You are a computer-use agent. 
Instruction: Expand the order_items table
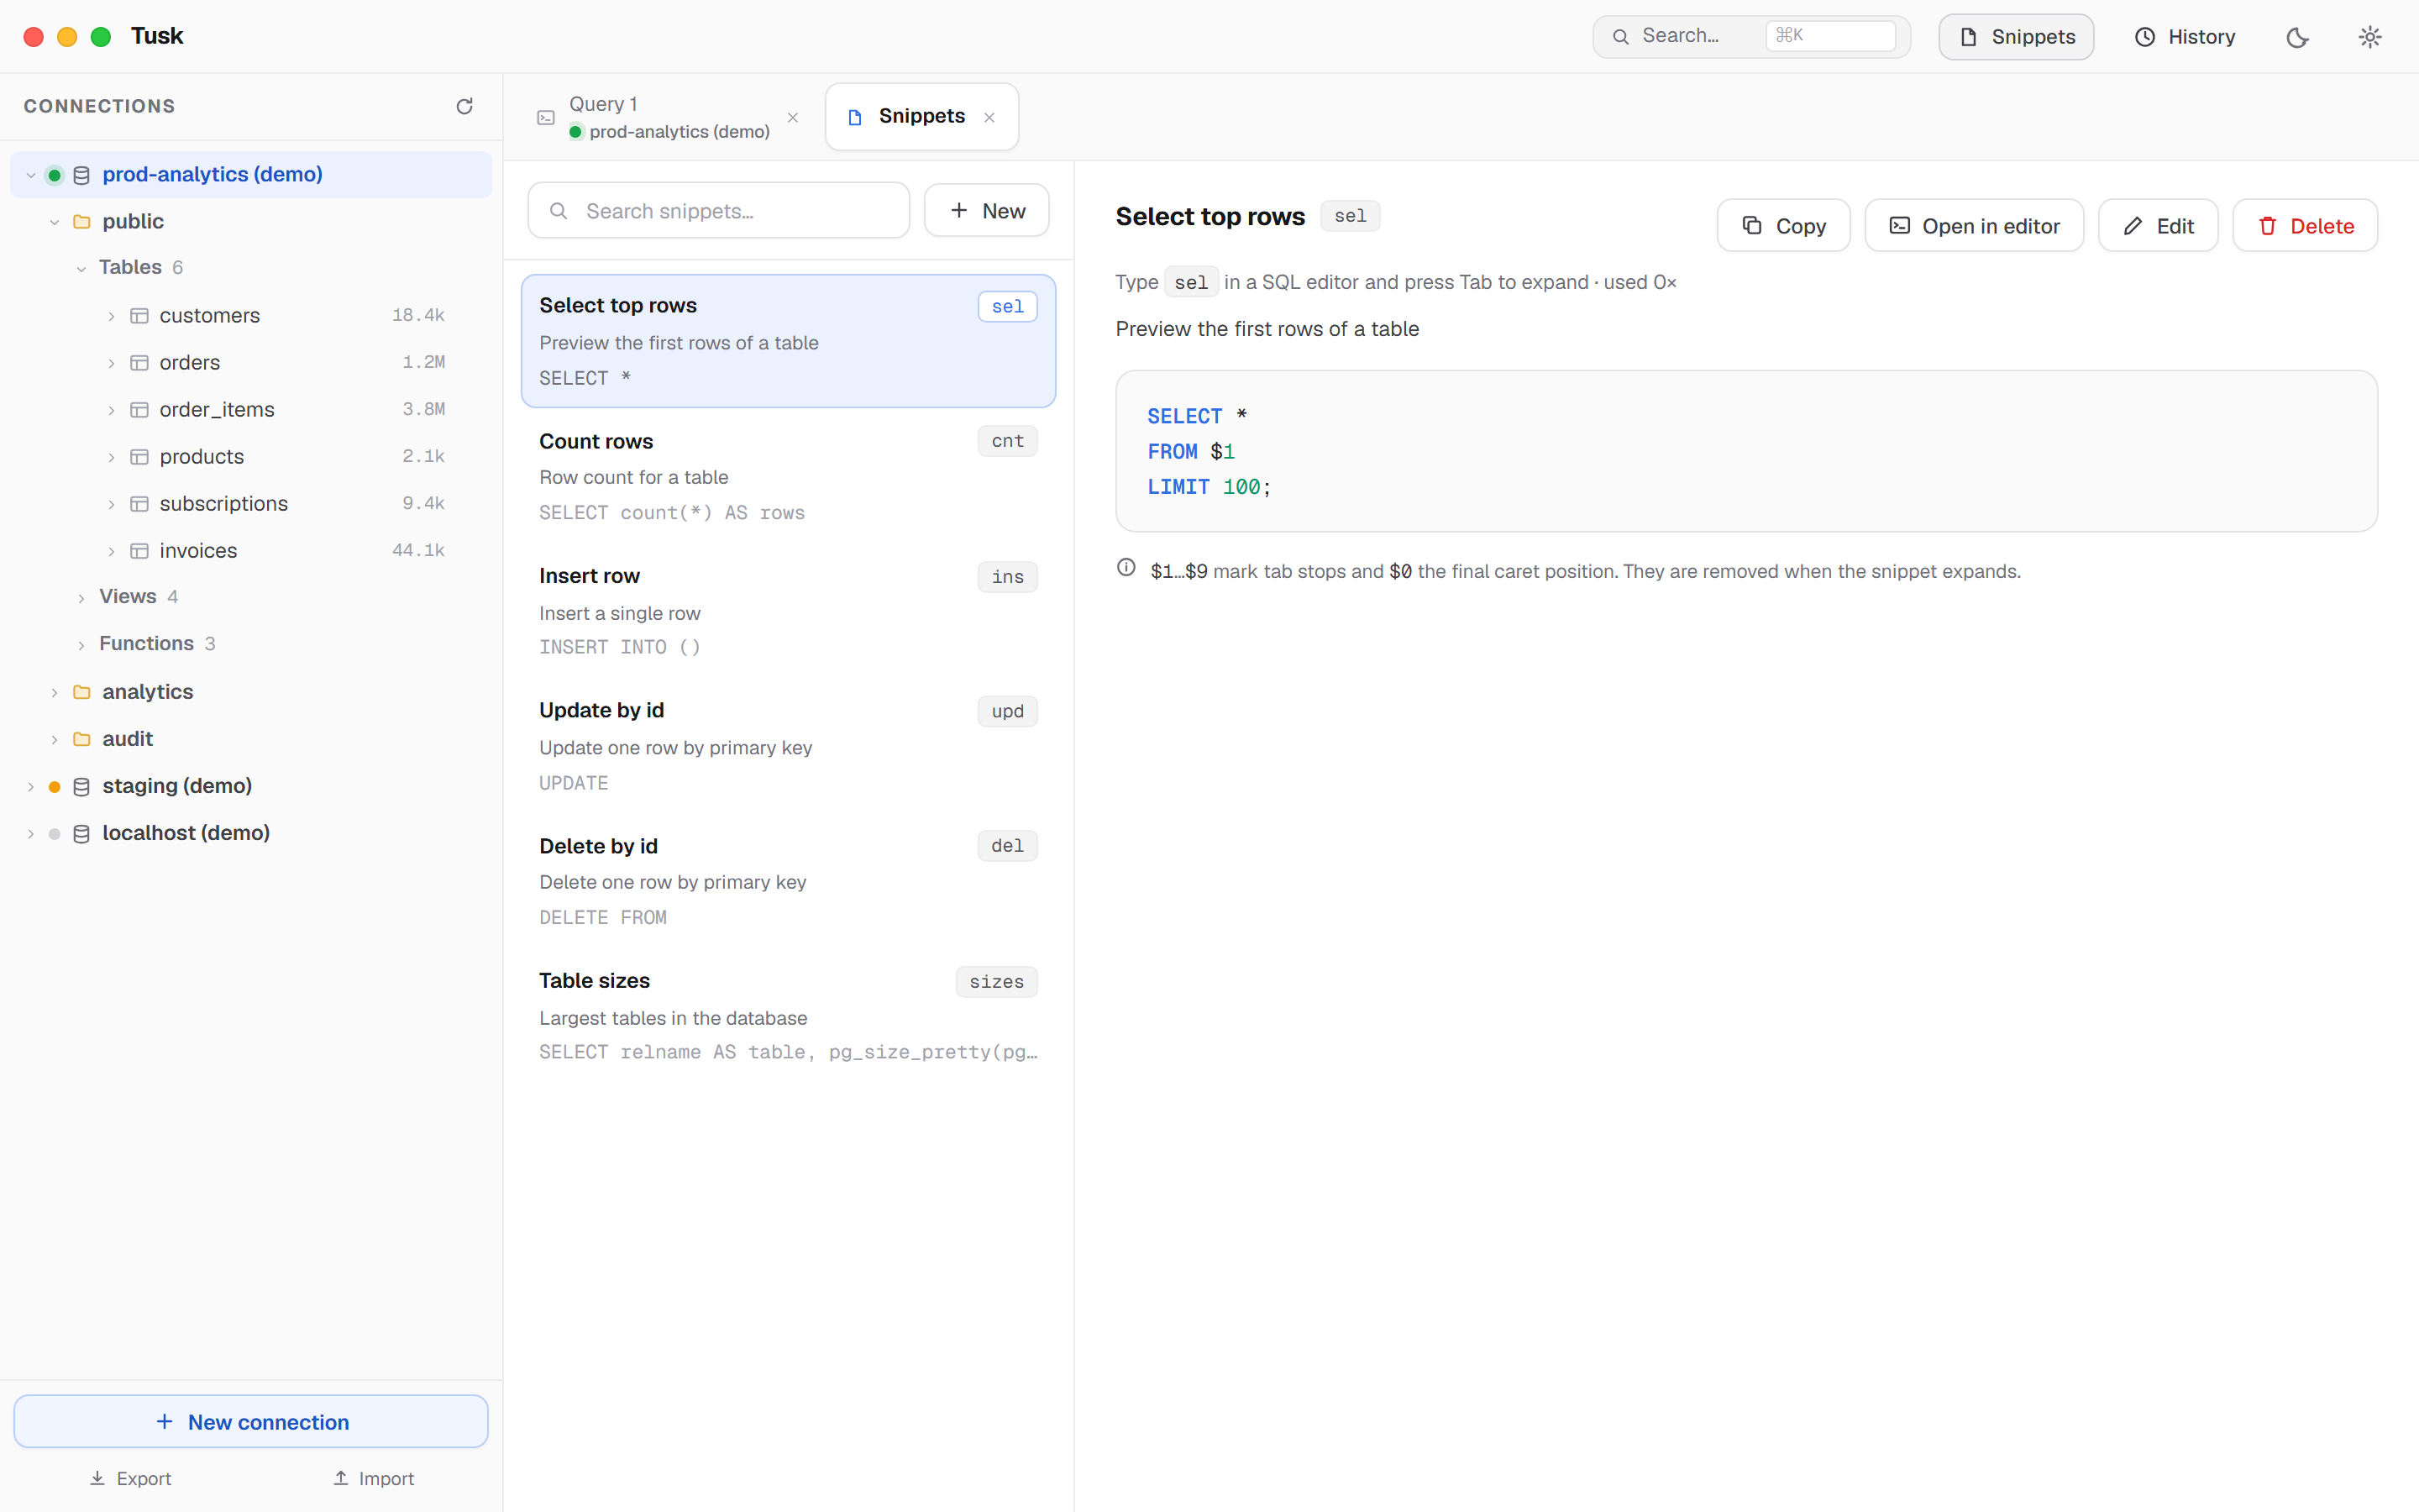coord(111,410)
